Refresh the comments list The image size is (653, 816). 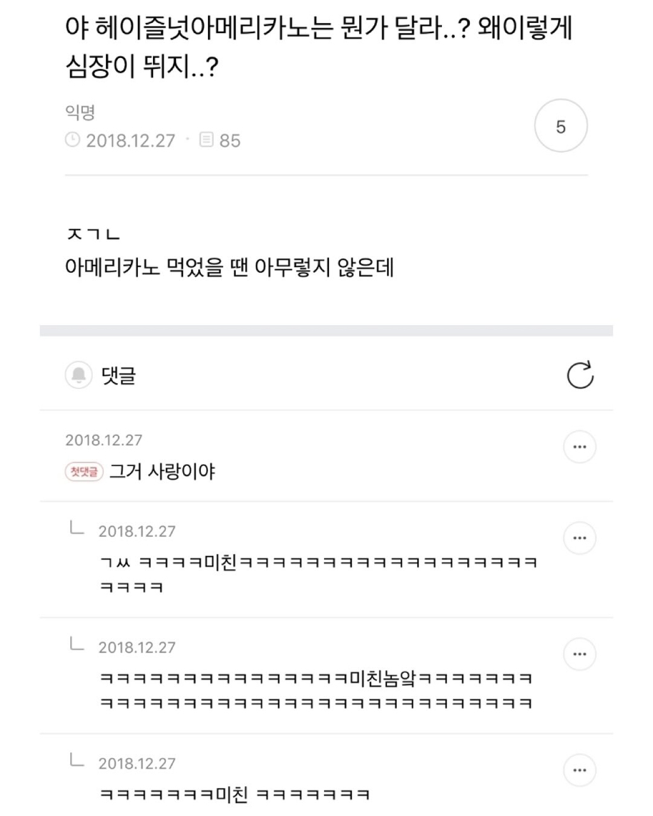click(580, 375)
